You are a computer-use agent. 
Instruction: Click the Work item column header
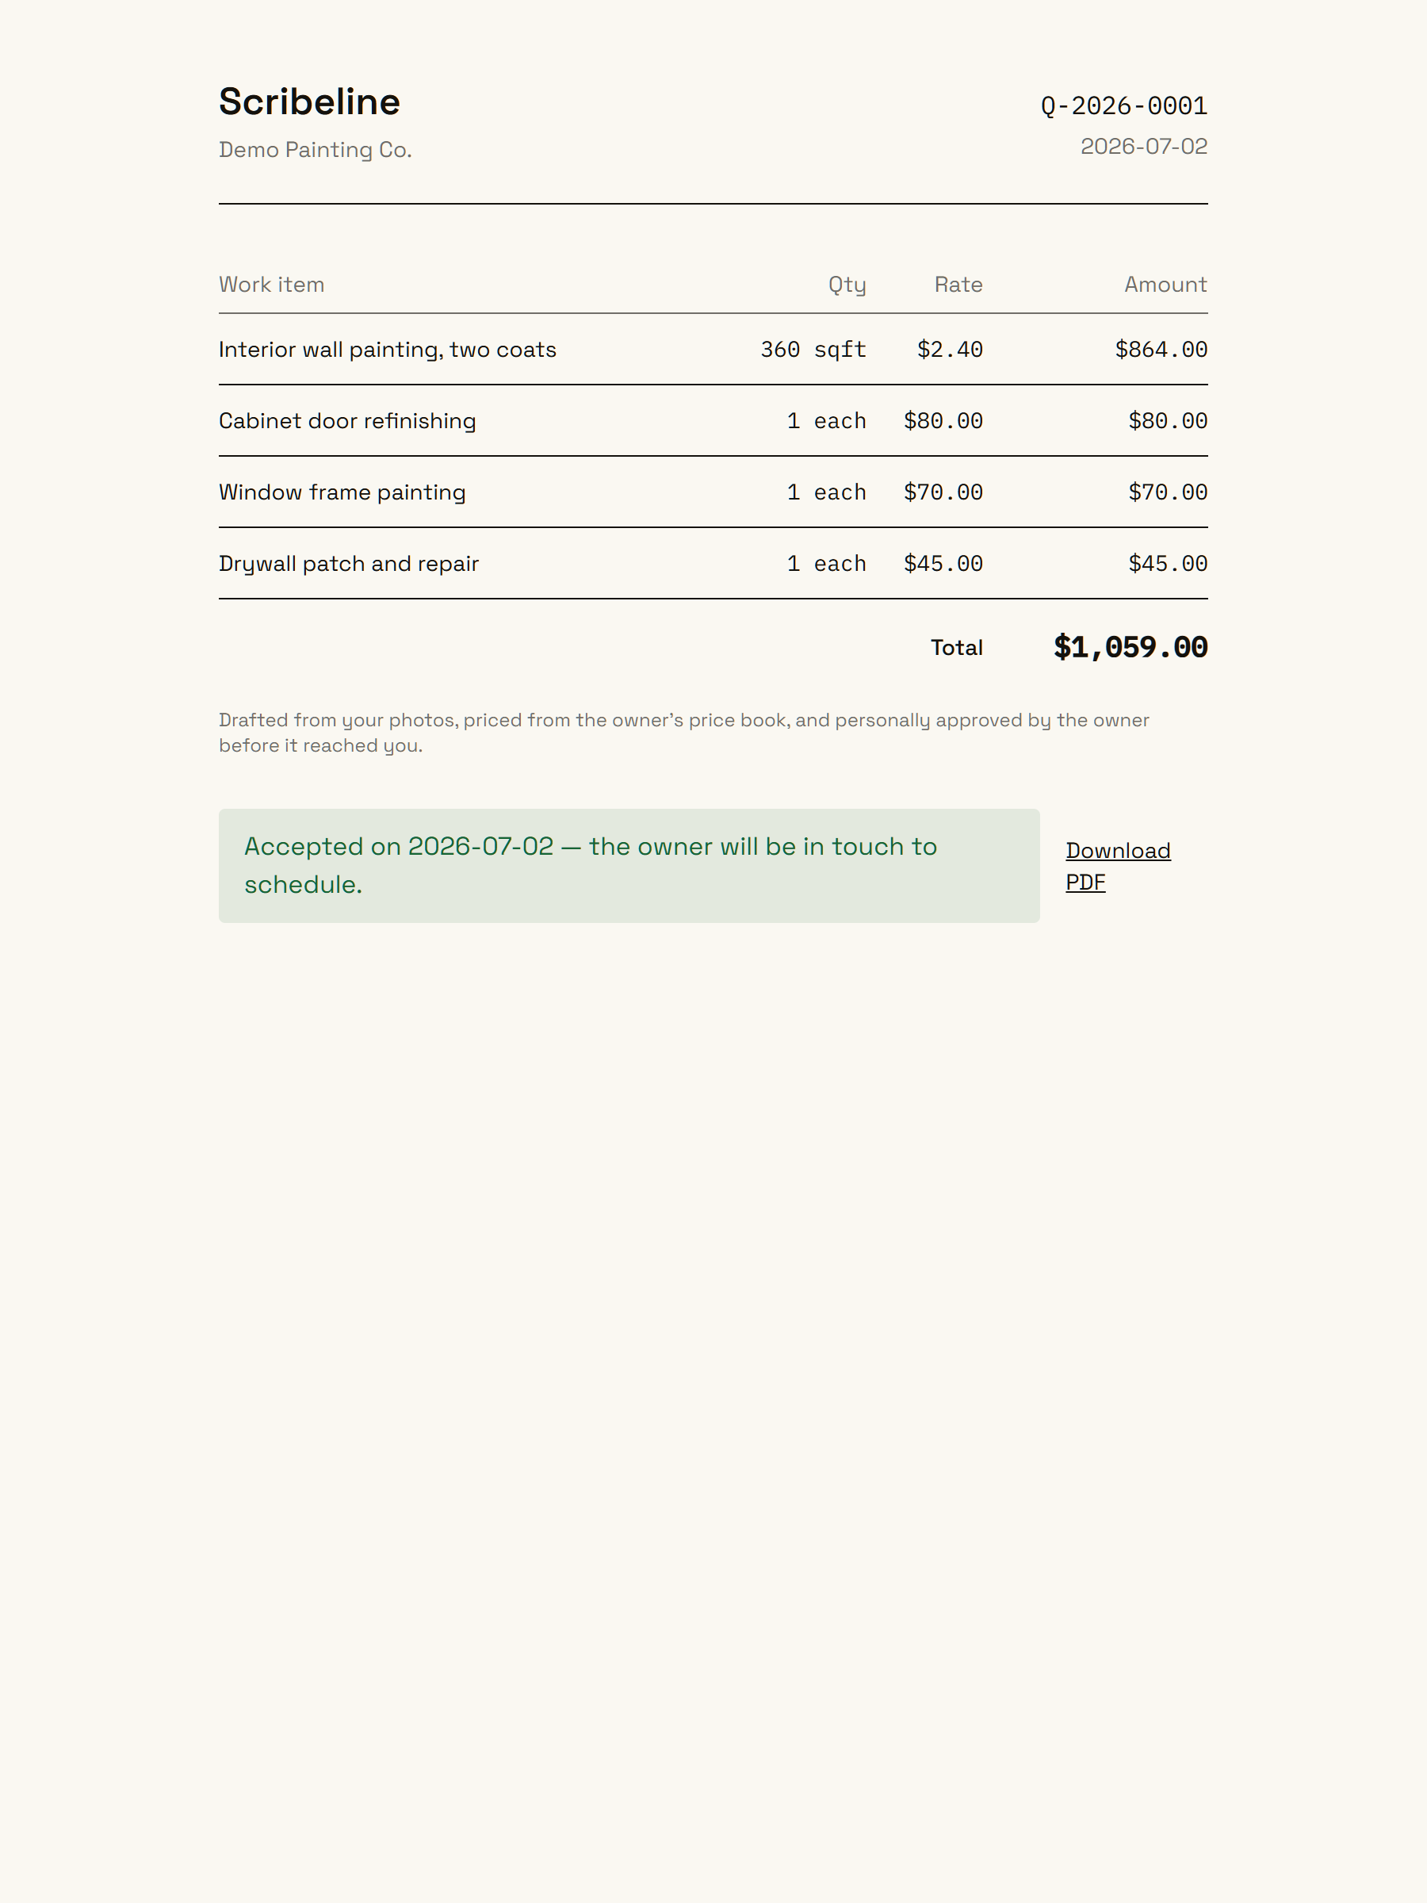tap(271, 285)
